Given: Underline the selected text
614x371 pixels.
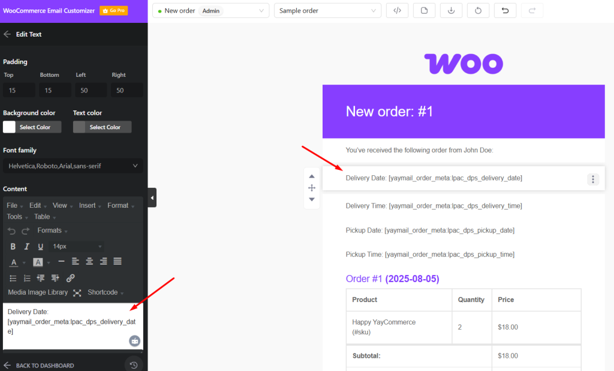Looking at the screenshot, I should pyautogui.click(x=41, y=247).
